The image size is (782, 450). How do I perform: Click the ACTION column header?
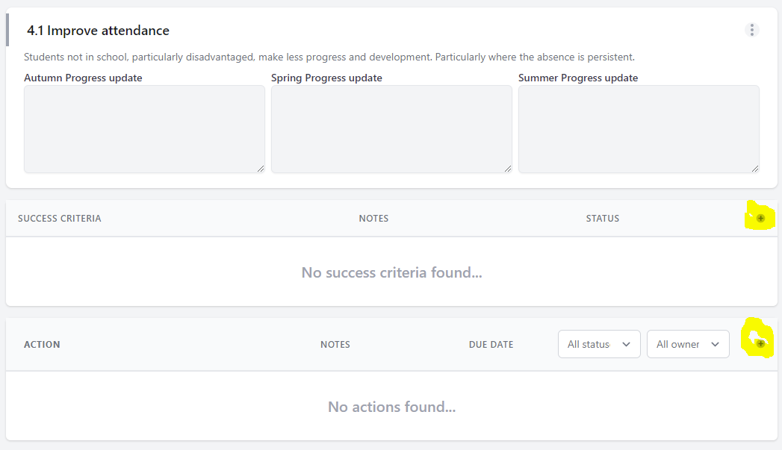tap(42, 345)
